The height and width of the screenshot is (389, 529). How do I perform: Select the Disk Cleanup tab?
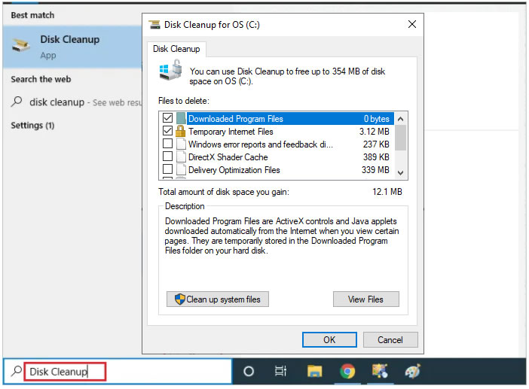(176, 49)
